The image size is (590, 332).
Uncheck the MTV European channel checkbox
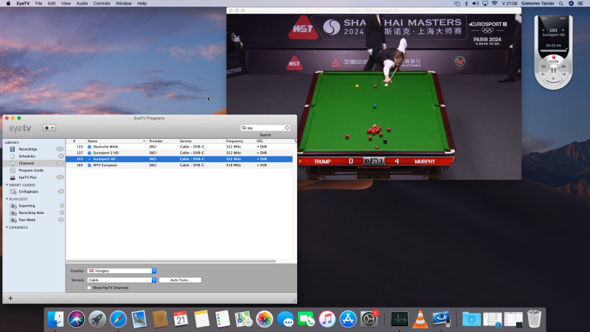point(89,165)
